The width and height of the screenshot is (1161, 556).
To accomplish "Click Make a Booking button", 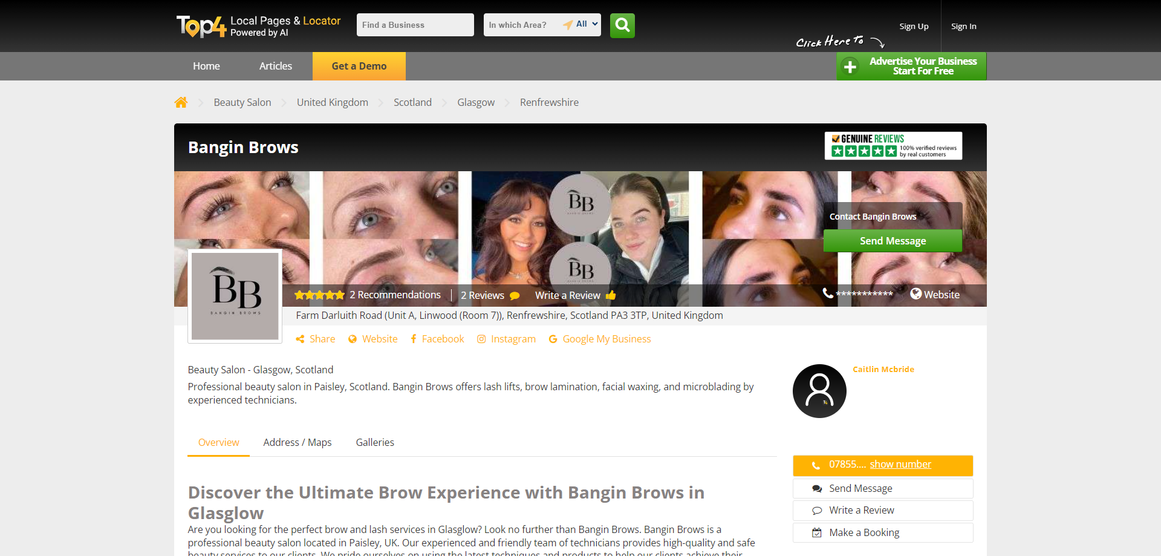I will pyautogui.click(x=883, y=532).
